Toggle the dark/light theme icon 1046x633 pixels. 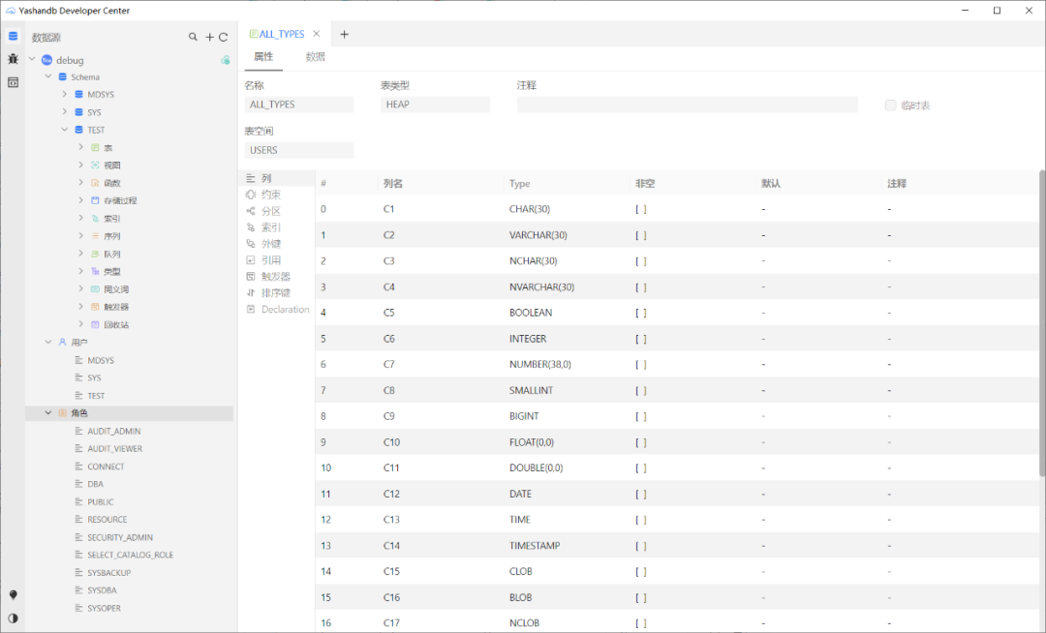point(13,618)
